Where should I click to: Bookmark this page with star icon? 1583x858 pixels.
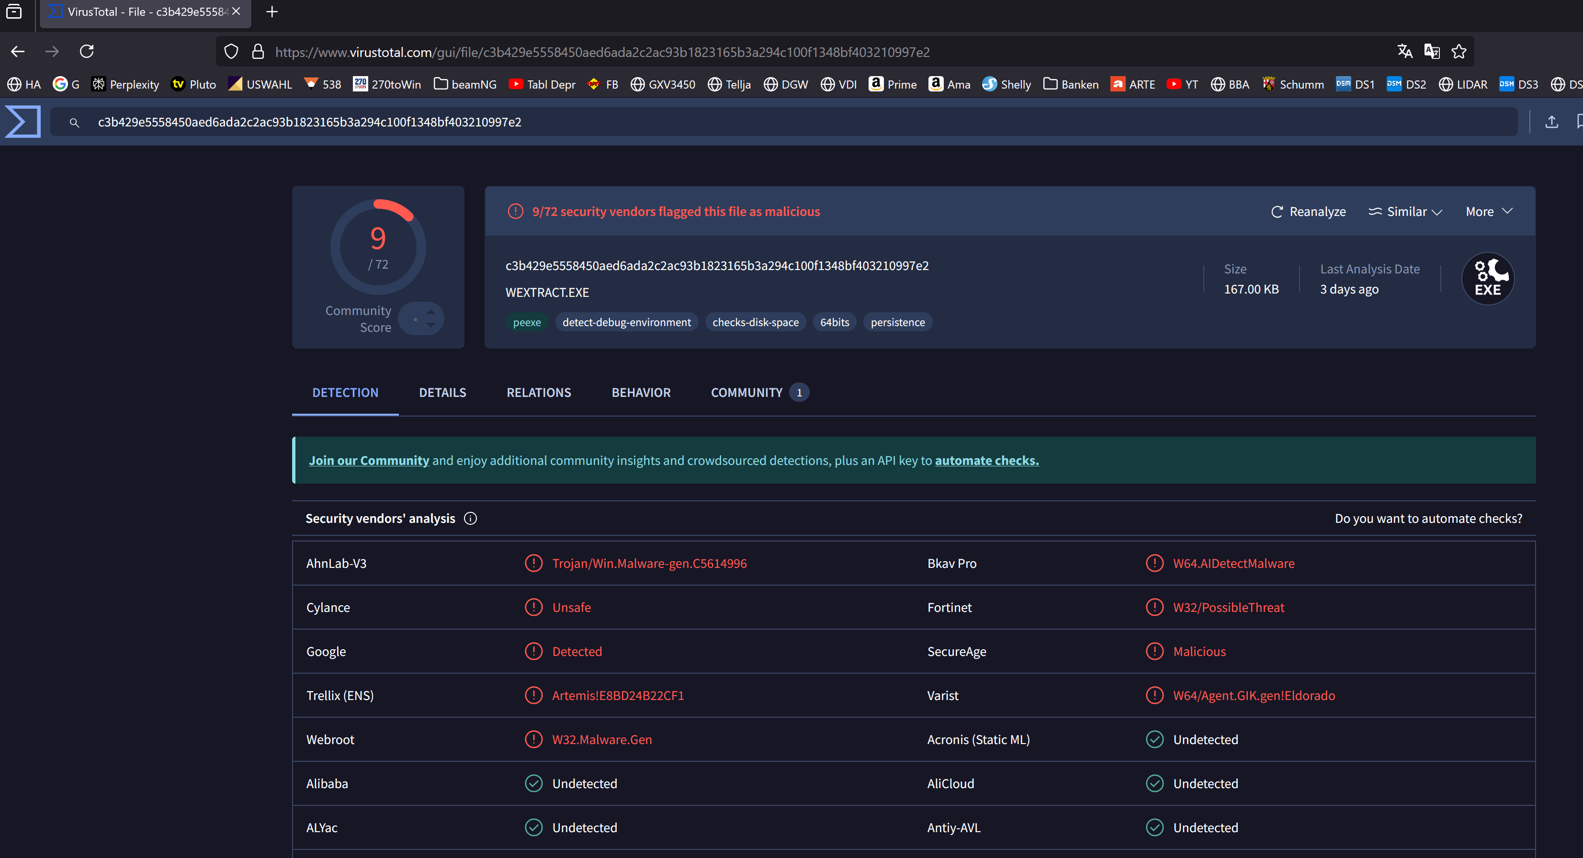[x=1459, y=52]
